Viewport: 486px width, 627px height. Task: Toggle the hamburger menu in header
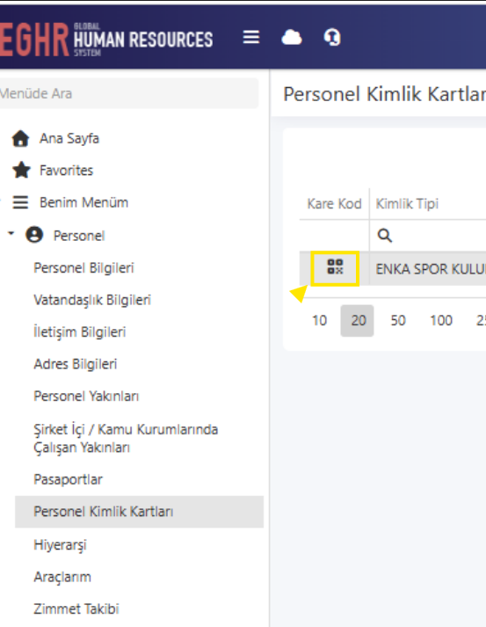[x=251, y=37]
